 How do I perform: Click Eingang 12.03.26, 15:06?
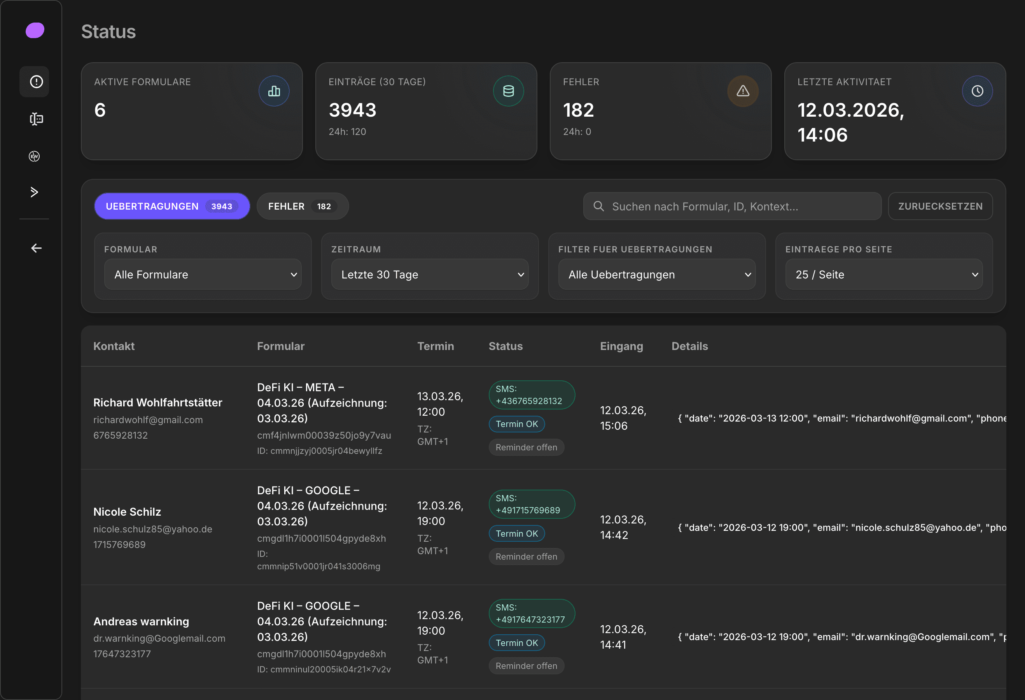[623, 418]
